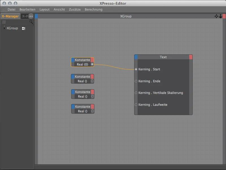Screen dimensions: 226x170
Task: Click the orange wire between nodes
Action: coord(114,67)
